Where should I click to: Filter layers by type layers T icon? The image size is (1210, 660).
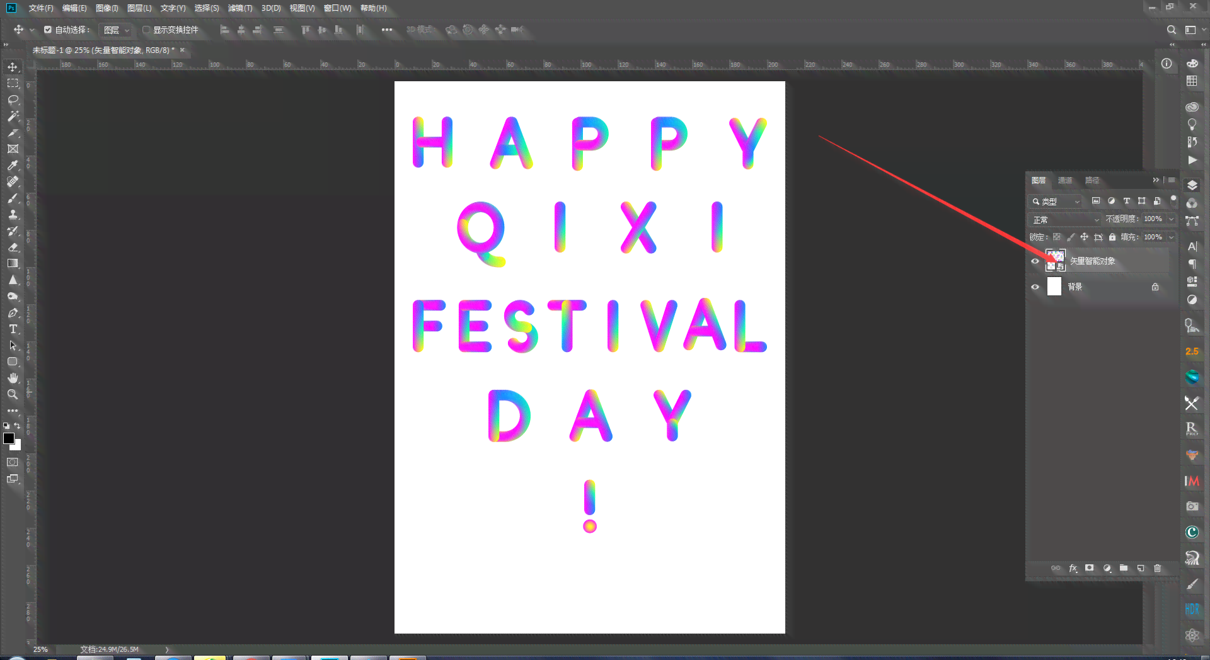[x=1127, y=201]
